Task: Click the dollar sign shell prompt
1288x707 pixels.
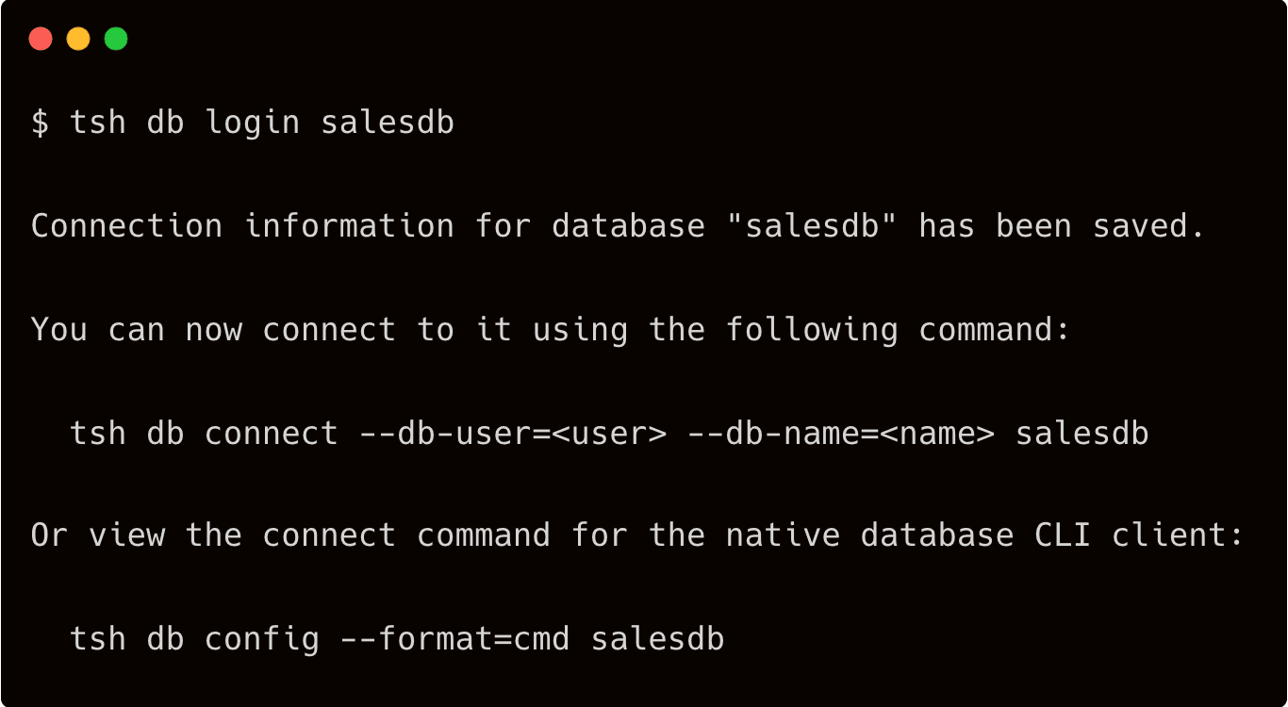Action: coord(40,123)
